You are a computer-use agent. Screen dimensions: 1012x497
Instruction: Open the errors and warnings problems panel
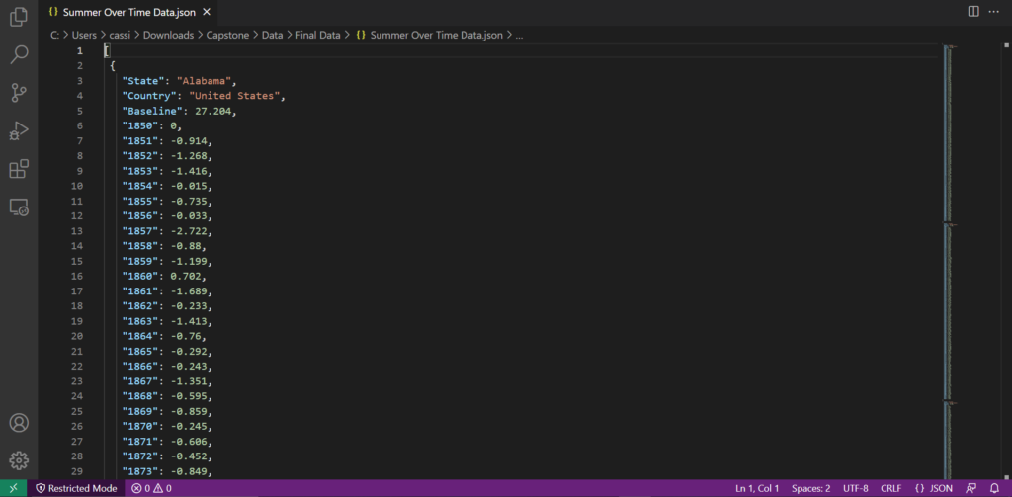click(151, 488)
